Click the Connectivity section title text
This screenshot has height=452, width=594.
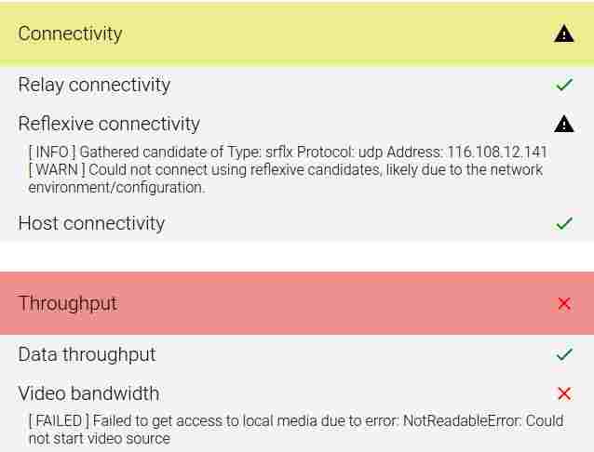(x=70, y=33)
